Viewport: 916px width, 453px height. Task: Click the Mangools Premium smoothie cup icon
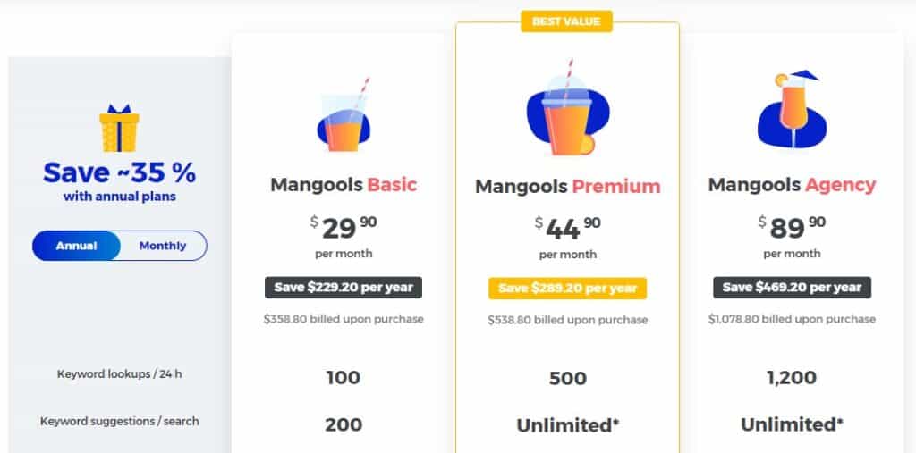[567, 109]
